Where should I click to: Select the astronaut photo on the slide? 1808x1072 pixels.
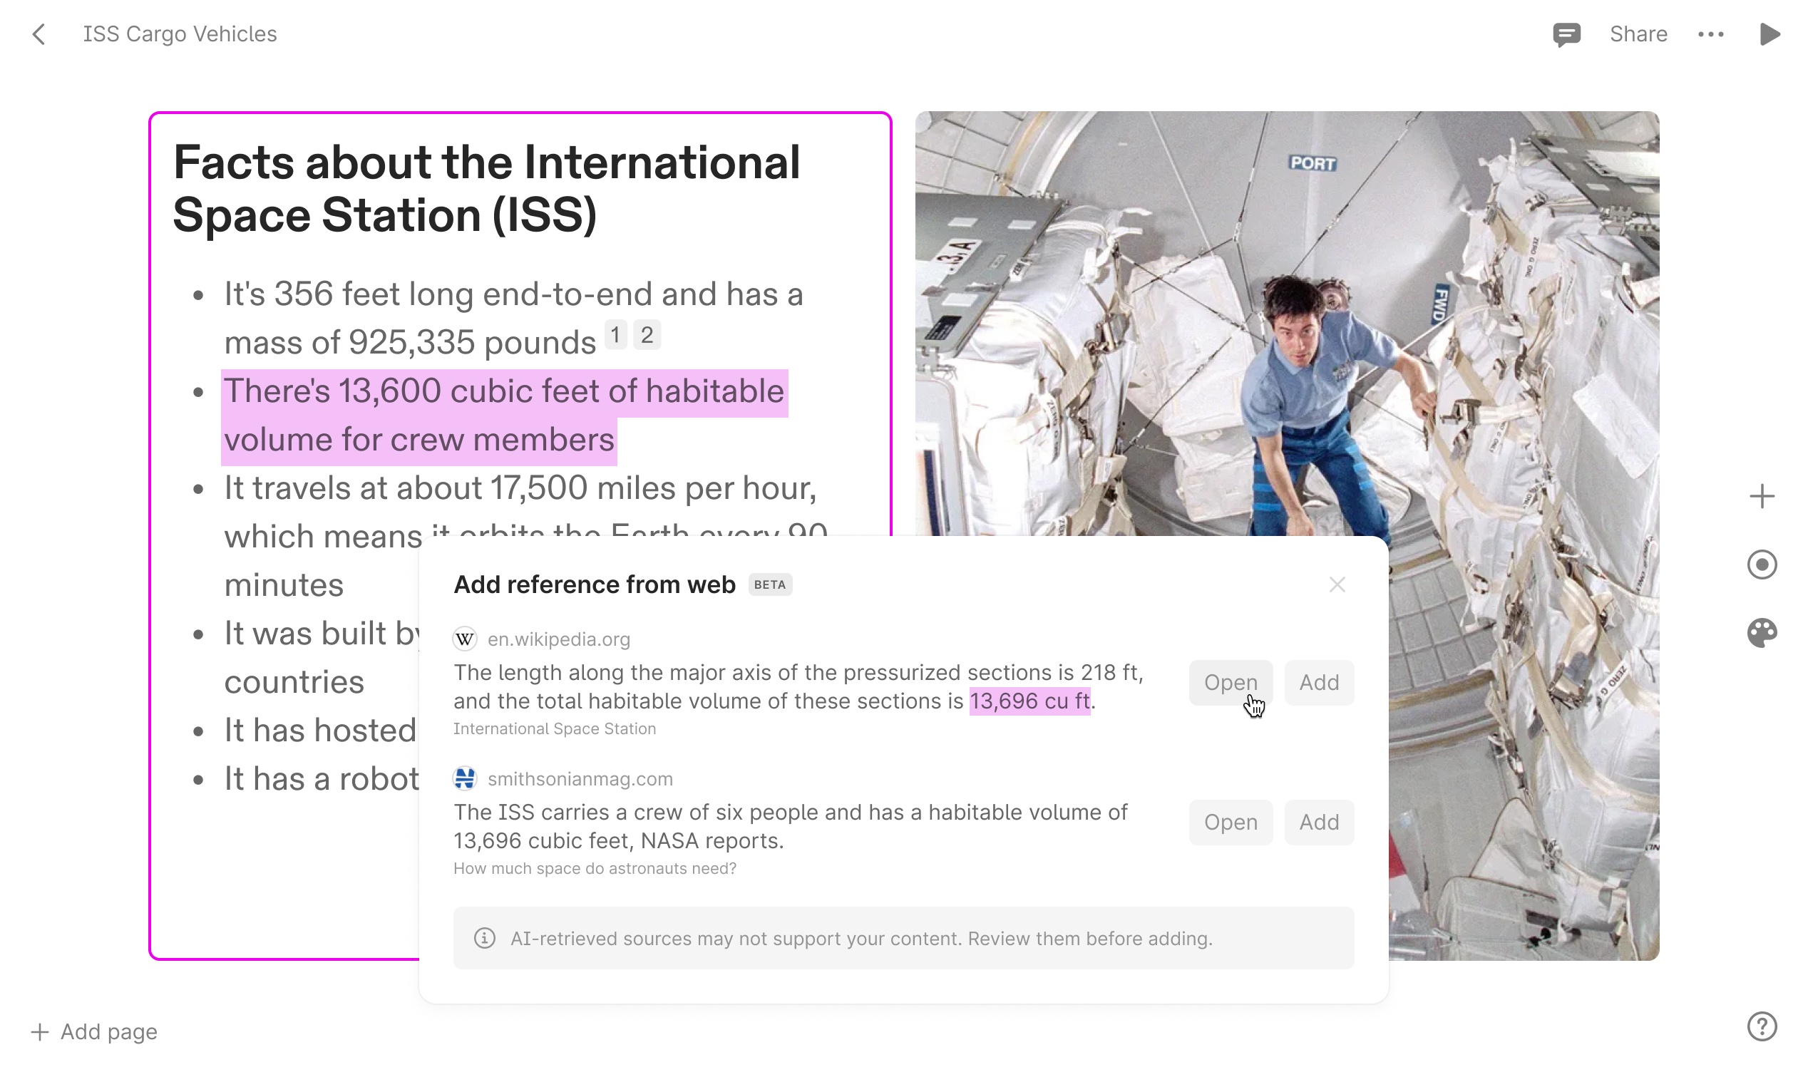(1285, 325)
